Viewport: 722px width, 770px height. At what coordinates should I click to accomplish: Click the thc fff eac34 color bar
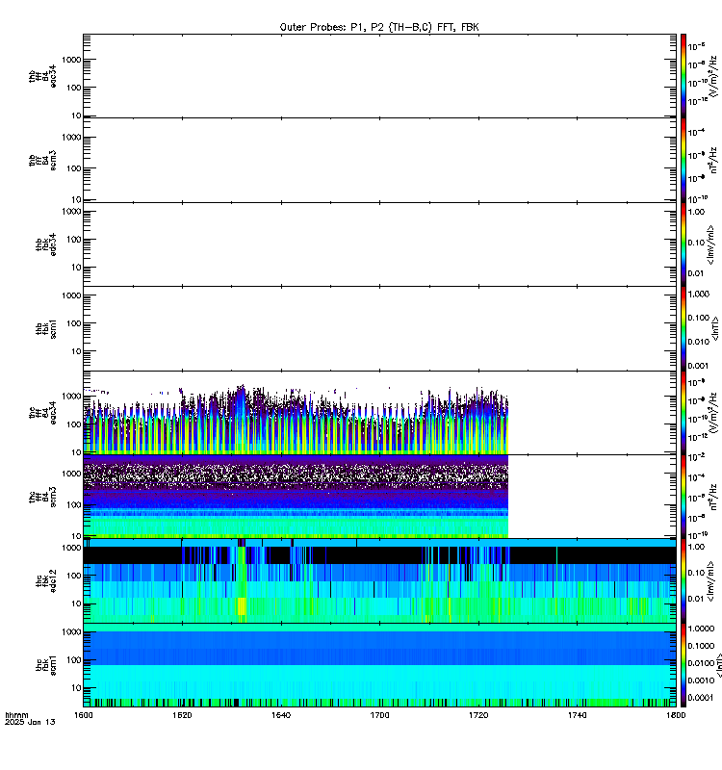pos(683,413)
